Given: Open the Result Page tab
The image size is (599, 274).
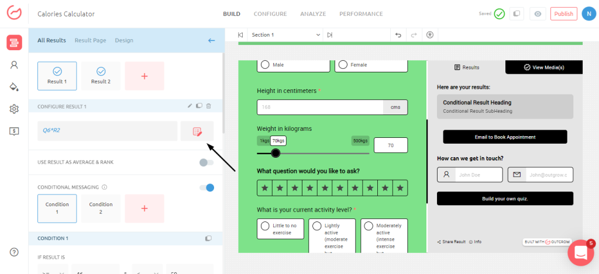Looking at the screenshot, I should point(91,40).
